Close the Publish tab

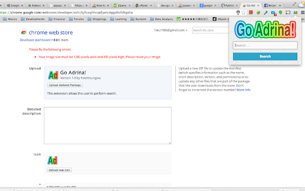point(237,5)
